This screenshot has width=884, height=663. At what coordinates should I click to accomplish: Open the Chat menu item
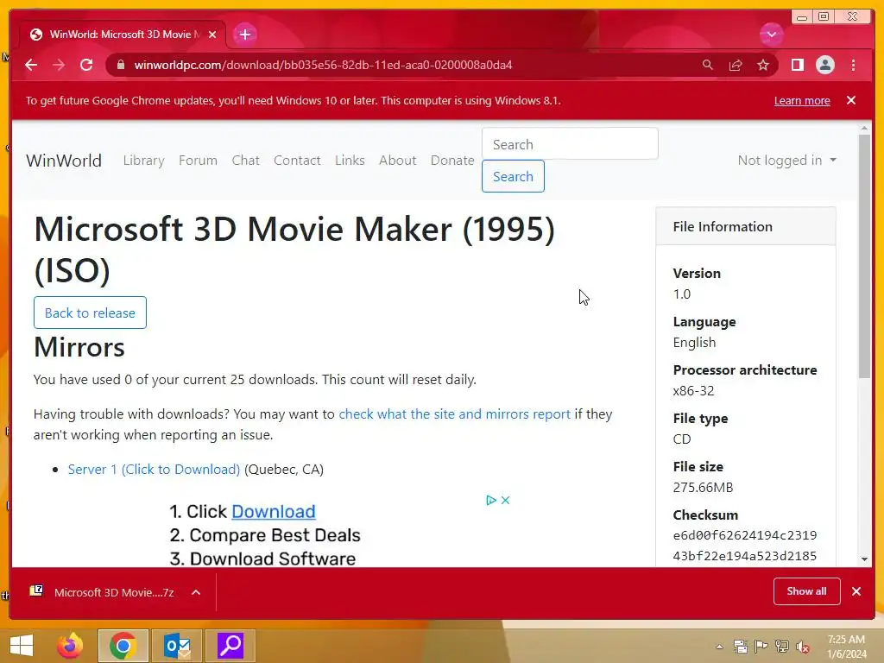click(x=246, y=160)
